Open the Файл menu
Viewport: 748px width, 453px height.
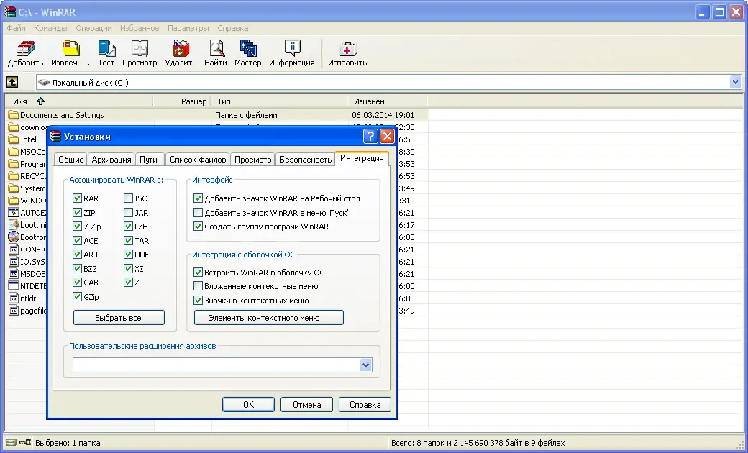tap(17, 28)
